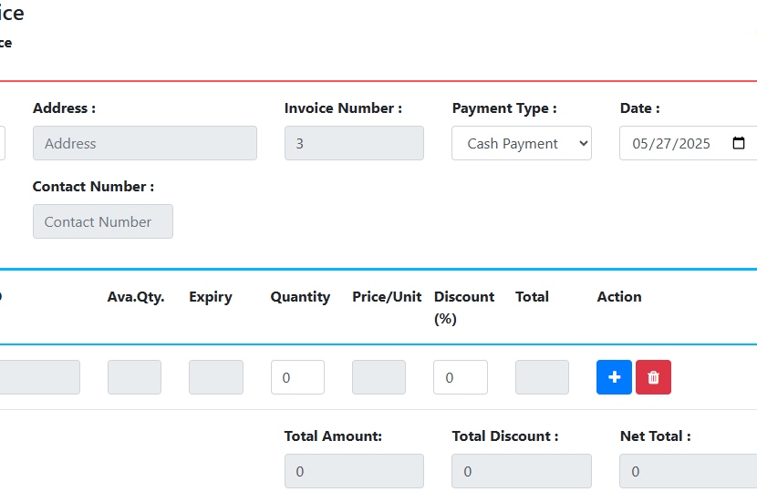Open the Payment Type dropdown
Image resolution: width=757 pixels, height=492 pixels.
pos(522,143)
